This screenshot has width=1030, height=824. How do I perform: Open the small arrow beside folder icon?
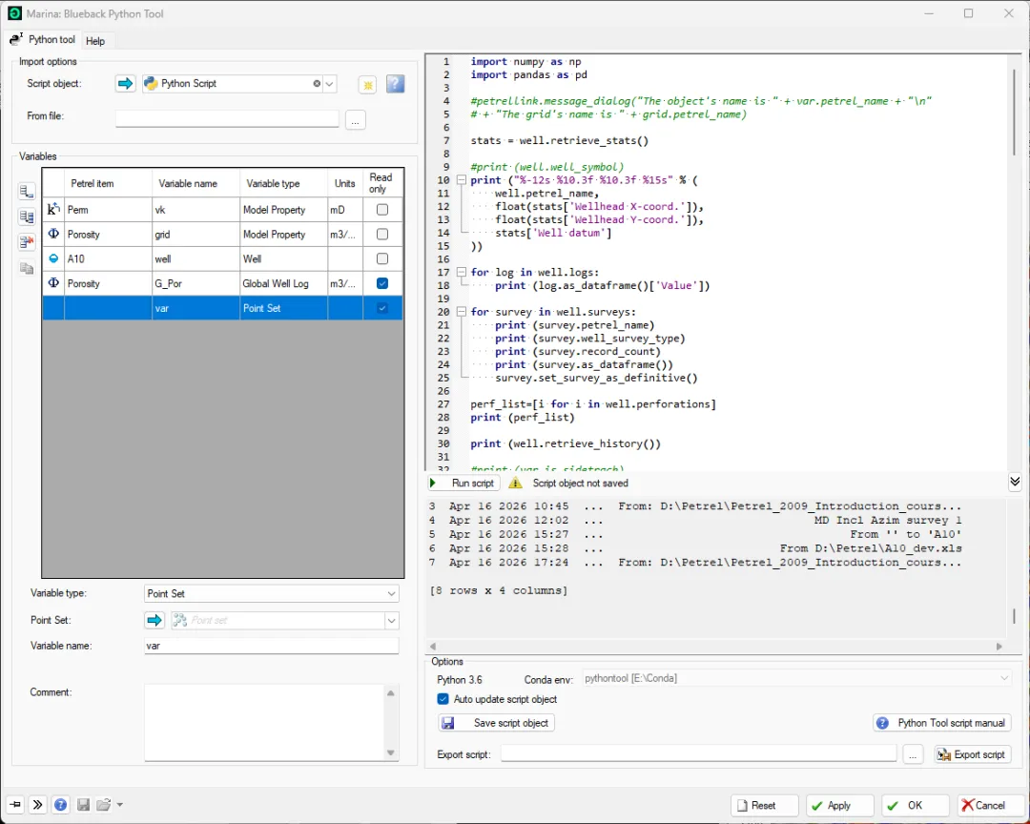pos(119,804)
